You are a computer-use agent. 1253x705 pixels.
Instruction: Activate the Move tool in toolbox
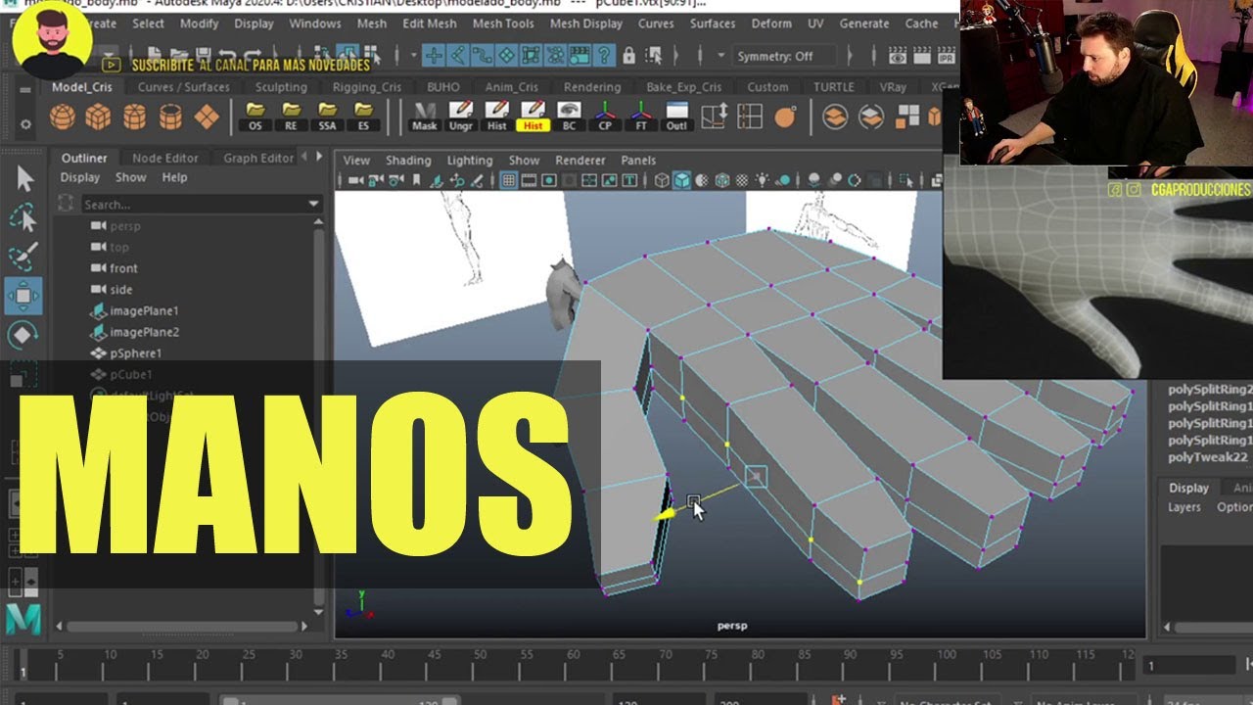pyautogui.click(x=23, y=296)
